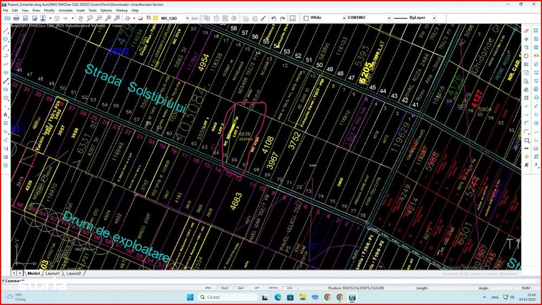Image resolution: width=542 pixels, height=305 pixels.
Task: Open the ByLayer lineweight dropdown
Action: click(x=434, y=18)
